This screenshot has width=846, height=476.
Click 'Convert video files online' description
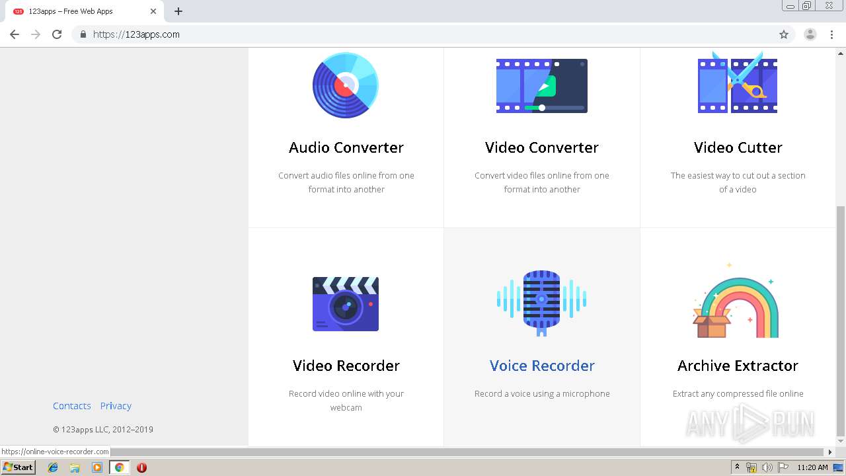542,182
